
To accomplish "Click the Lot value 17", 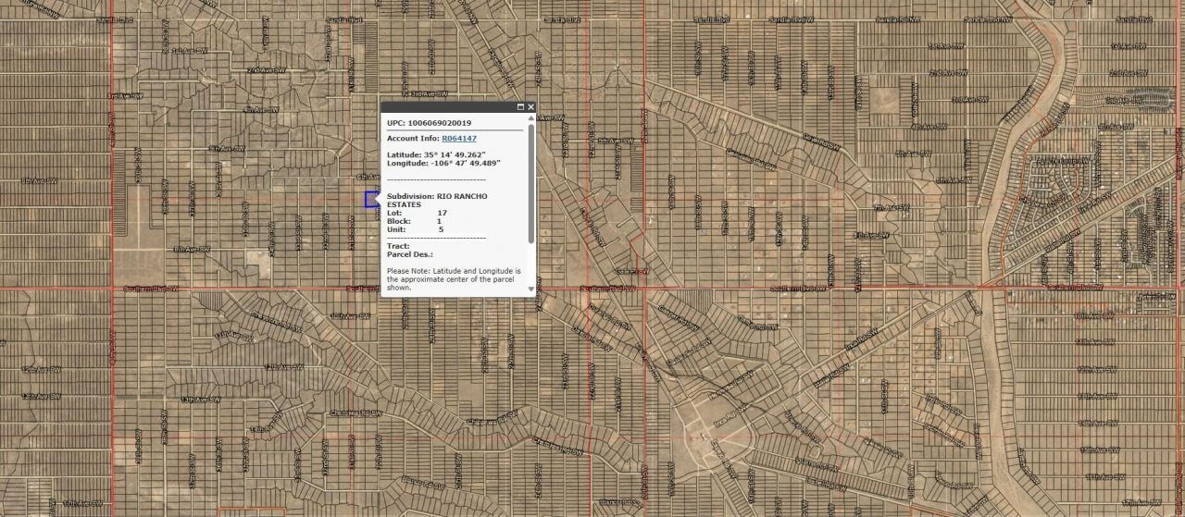I will [442, 213].
